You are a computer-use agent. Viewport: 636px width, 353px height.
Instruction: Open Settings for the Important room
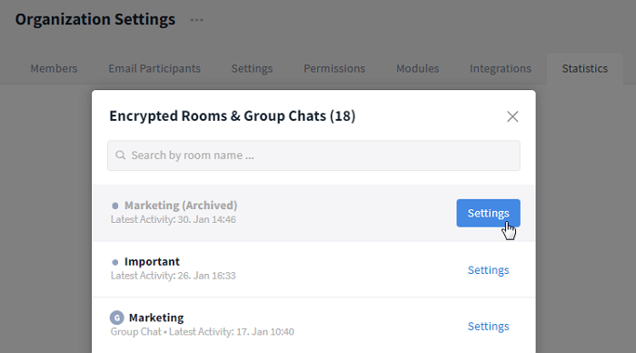[x=489, y=270]
